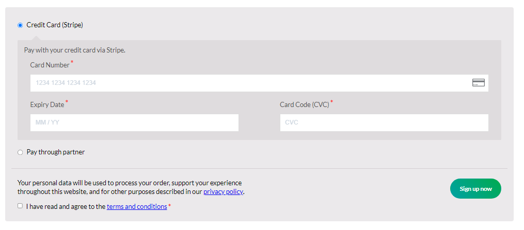The width and height of the screenshot is (524, 230).
Task: Open the privacy policy link
Action: (x=223, y=192)
